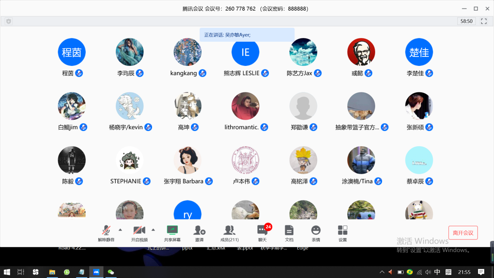Open the documents (文档) icon
This screenshot has height=278, width=494.
click(289, 230)
